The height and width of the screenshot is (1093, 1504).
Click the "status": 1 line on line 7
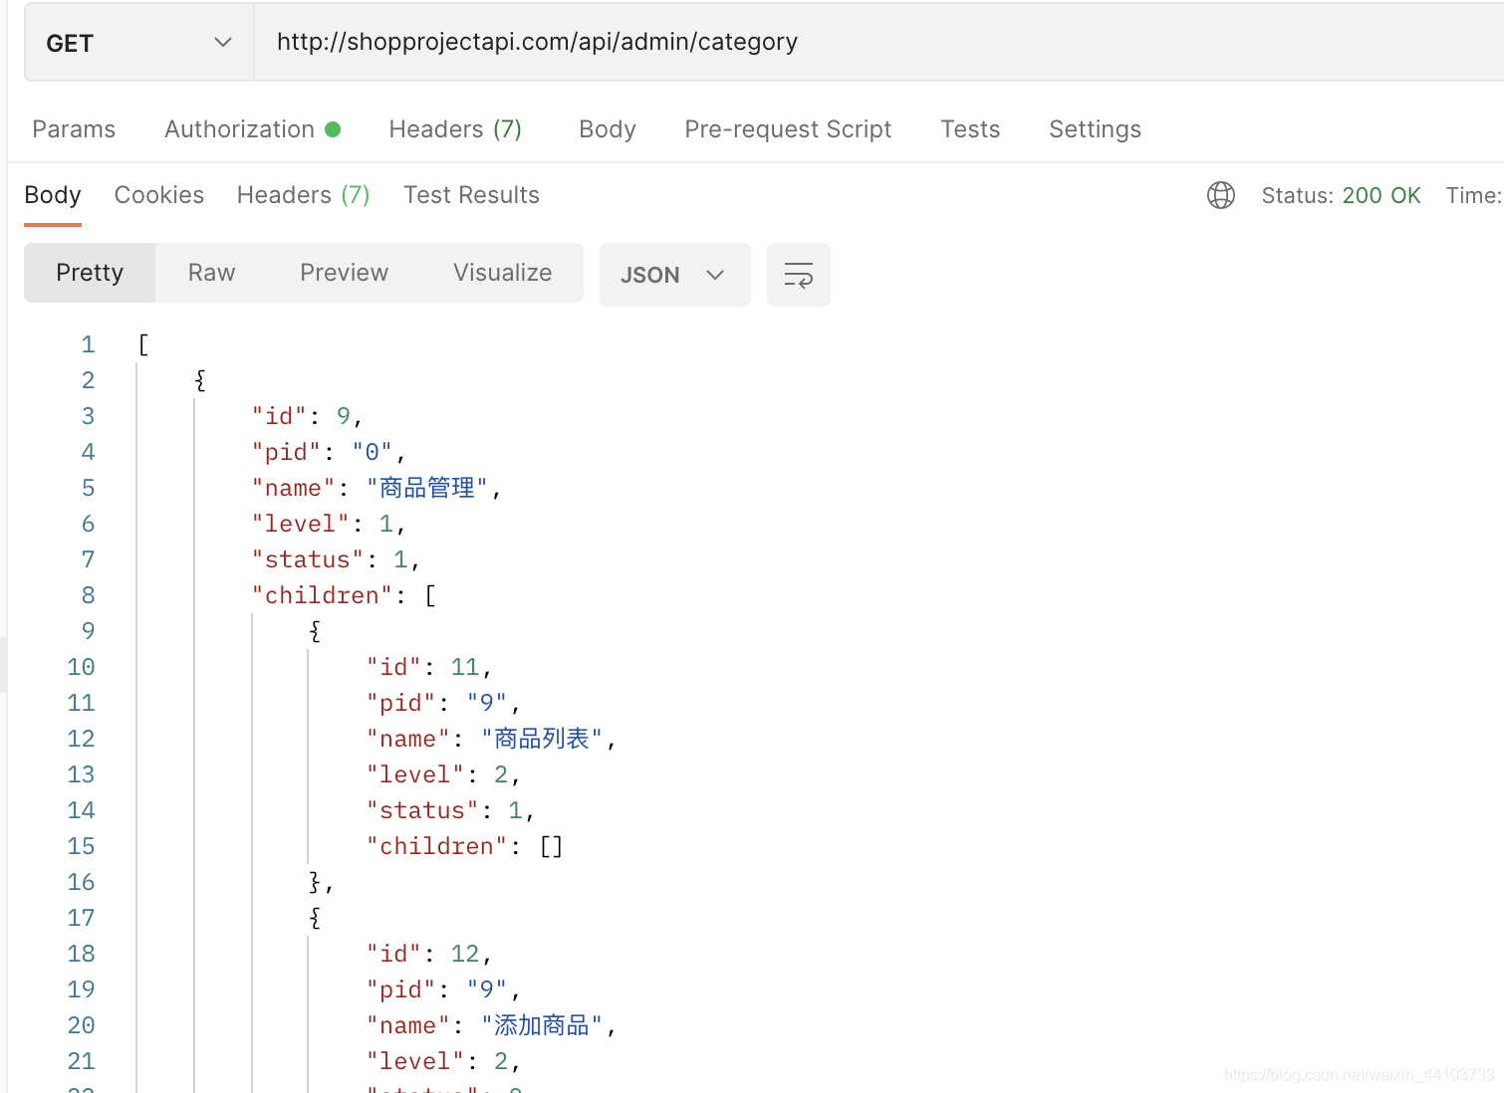(x=336, y=559)
